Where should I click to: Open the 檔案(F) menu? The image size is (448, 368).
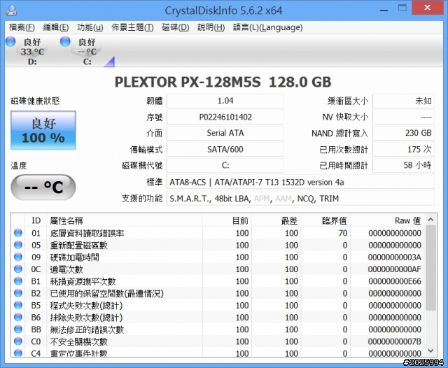[22, 27]
